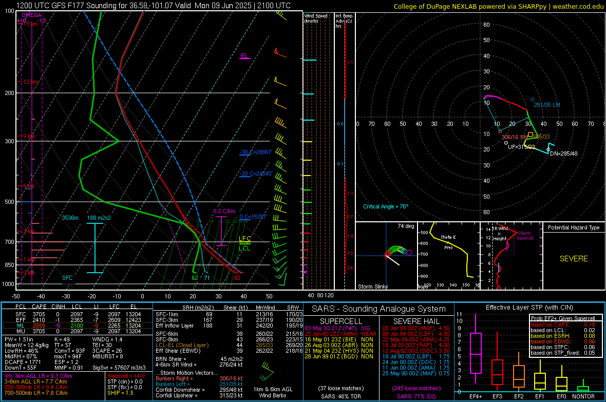606x402 pixels.
Task: Click '700-500mb LR = 7.8 C/km' line
Action: (36, 393)
